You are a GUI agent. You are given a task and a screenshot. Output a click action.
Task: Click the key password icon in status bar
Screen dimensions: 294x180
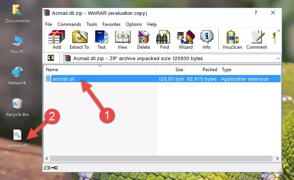(x=54, y=168)
